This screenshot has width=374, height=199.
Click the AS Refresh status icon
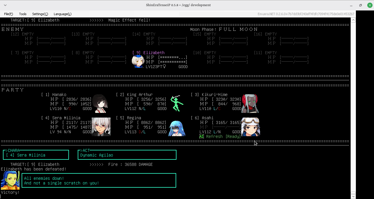coord(202,136)
